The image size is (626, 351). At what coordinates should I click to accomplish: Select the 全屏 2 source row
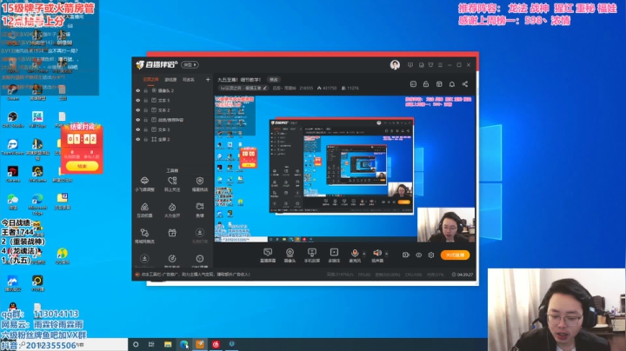(172, 139)
